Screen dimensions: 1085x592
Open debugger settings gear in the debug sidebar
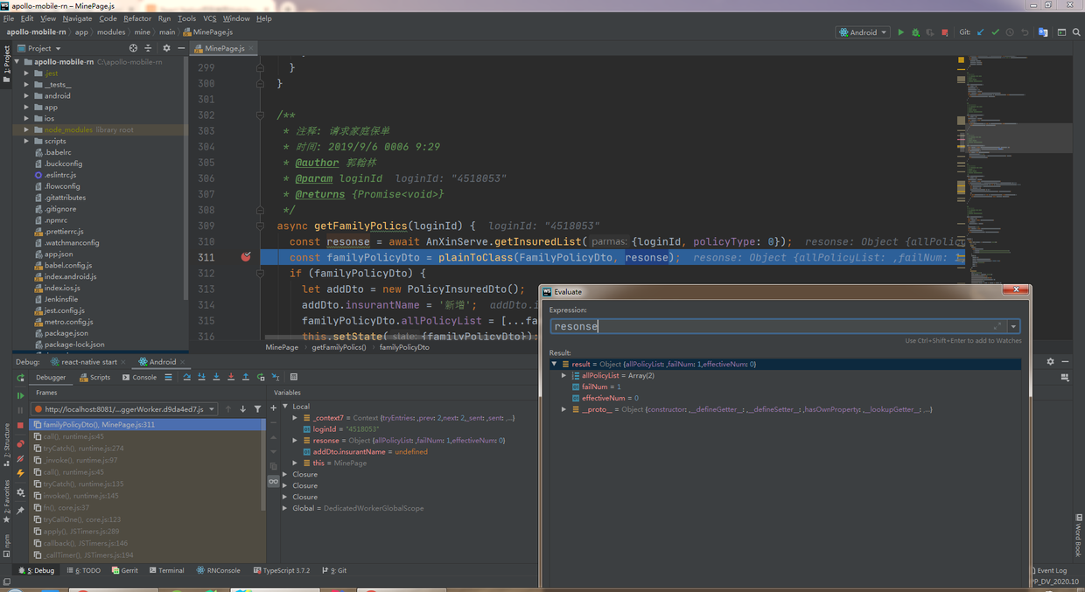(21, 492)
